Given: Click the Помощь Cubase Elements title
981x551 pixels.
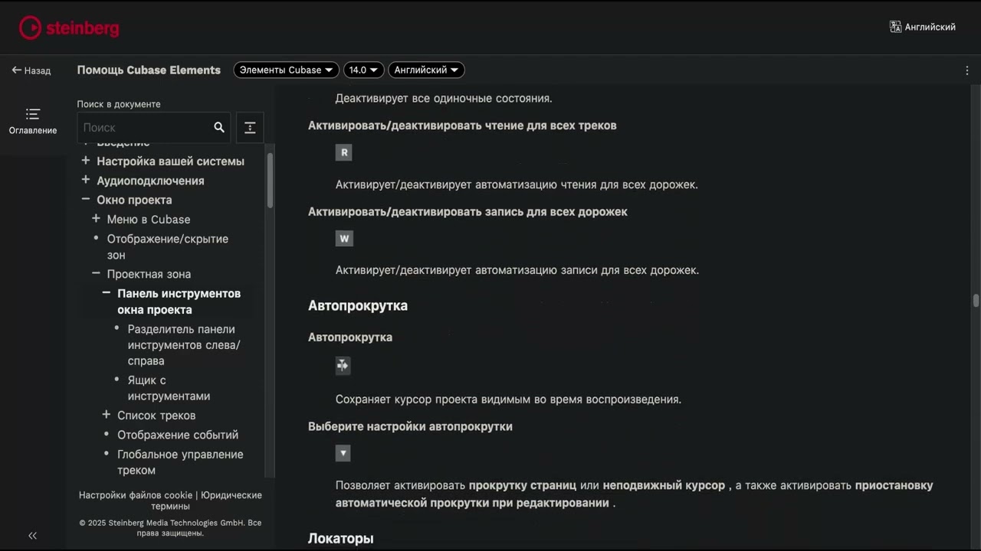Looking at the screenshot, I should tap(149, 70).
